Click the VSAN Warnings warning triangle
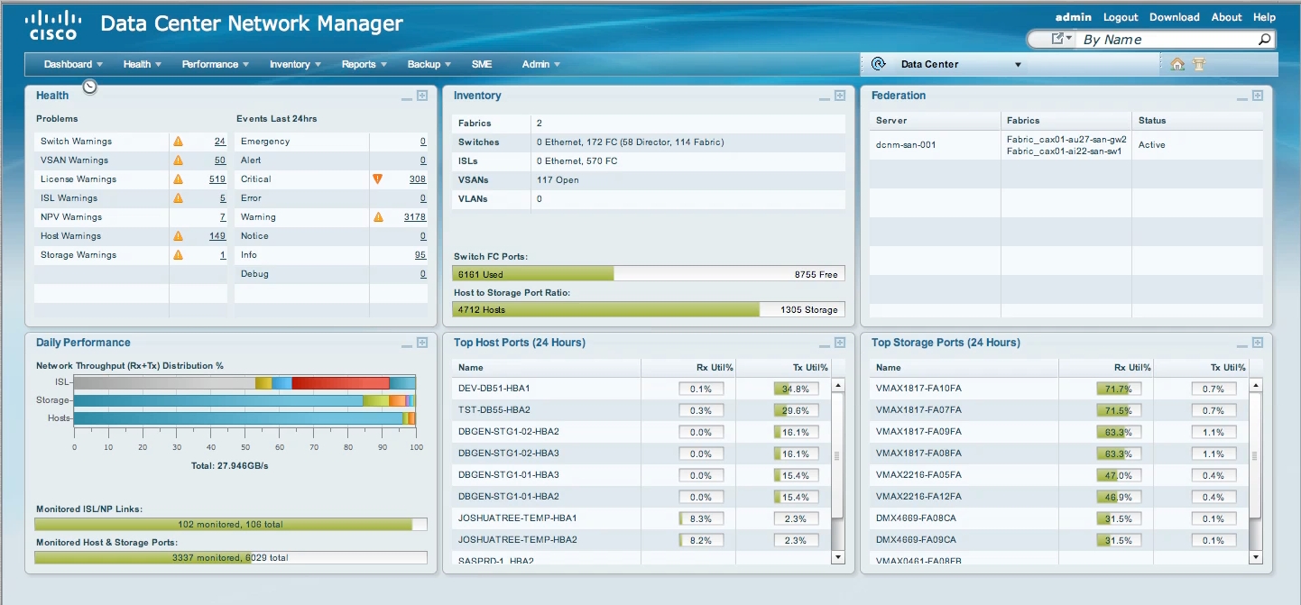Image resolution: width=1301 pixels, height=605 pixels. (178, 160)
